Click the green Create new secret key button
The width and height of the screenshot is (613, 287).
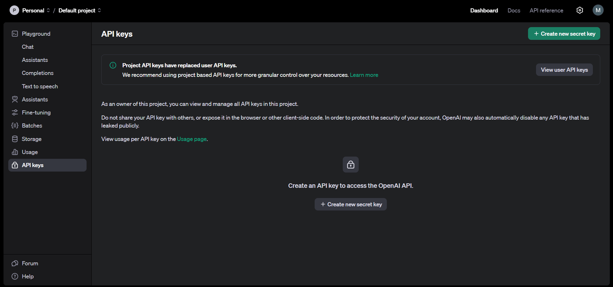coord(564,34)
